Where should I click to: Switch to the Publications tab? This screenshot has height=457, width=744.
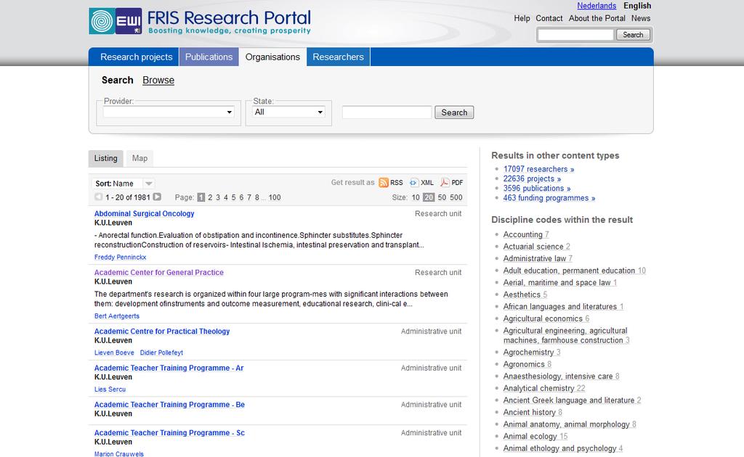pos(209,57)
